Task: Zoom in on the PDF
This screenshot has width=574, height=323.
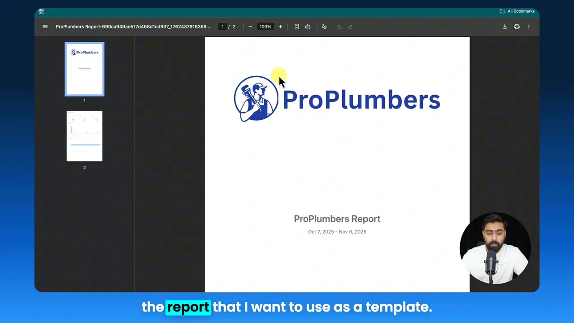Action: (x=280, y=26)
